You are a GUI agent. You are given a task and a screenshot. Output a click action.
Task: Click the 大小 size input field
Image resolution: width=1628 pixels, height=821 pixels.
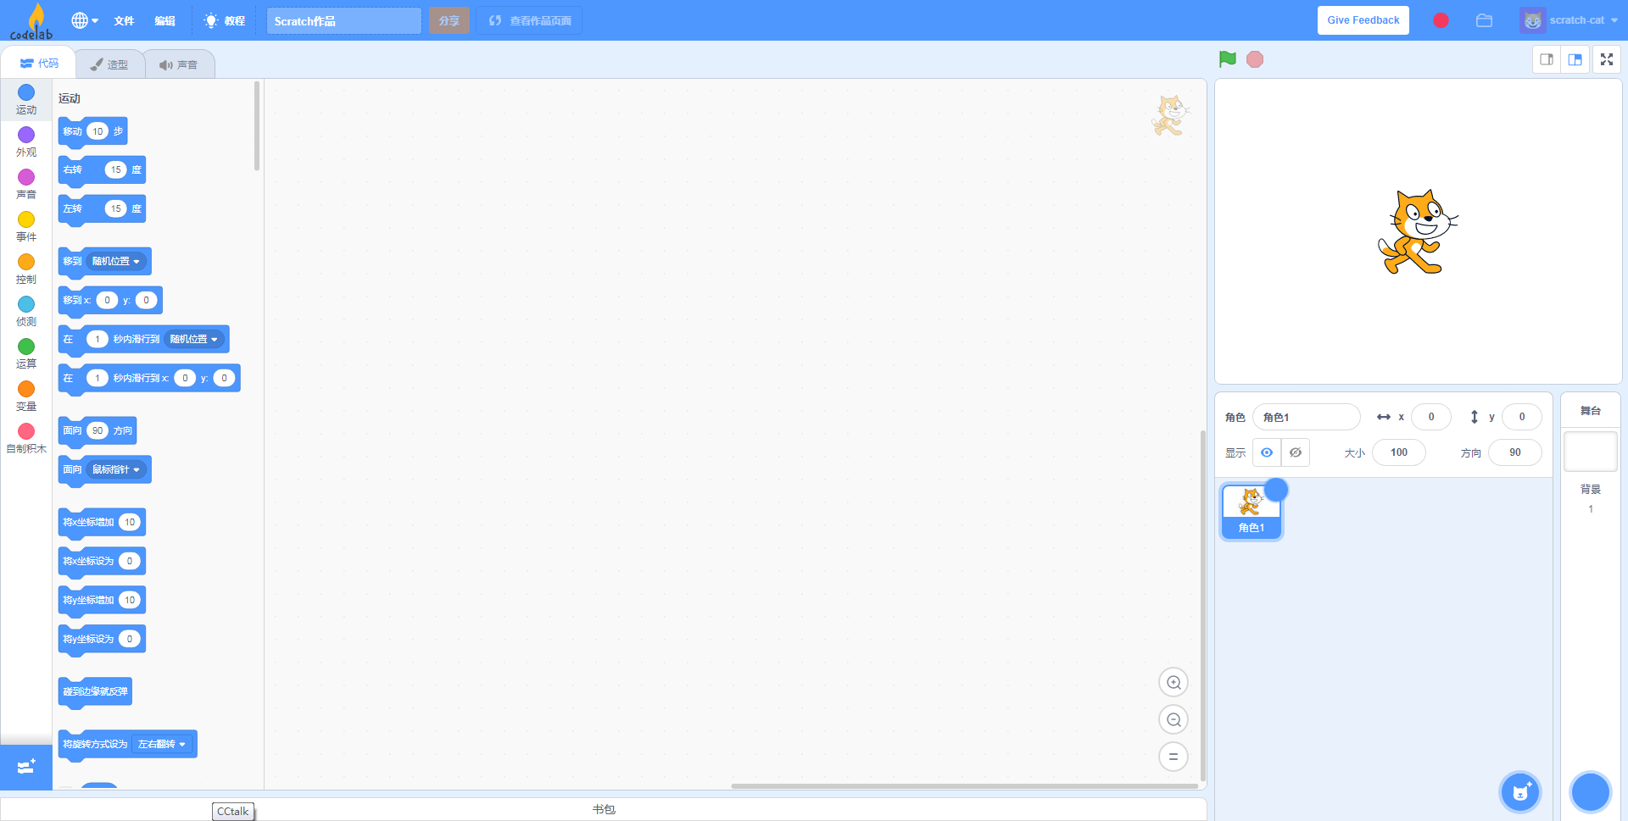click(1399, 452)
